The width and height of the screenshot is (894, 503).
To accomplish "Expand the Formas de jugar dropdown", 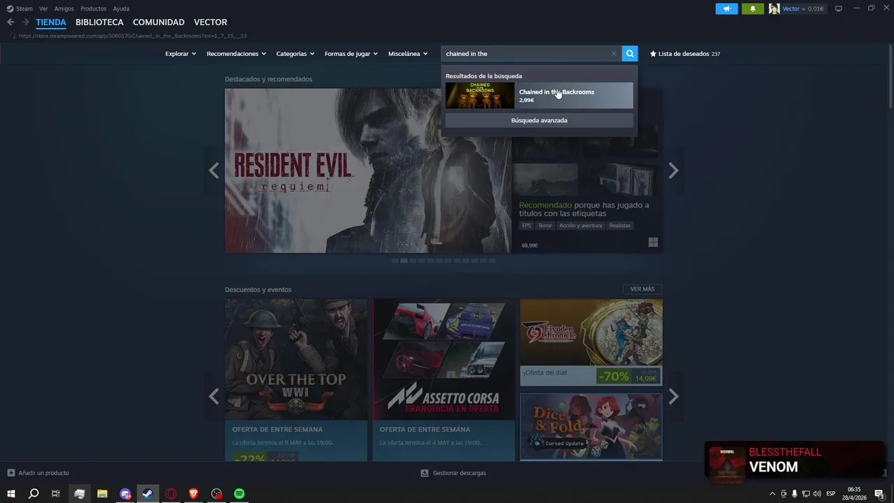I will pyautogui.click(x=351, y=54).
